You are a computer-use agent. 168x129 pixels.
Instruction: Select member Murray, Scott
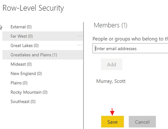pyautogui.click(x=111, y=81)
